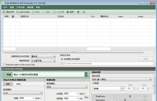Sort by the 文件夹 column header
157x101 pixels.
(x=72, y=16)
